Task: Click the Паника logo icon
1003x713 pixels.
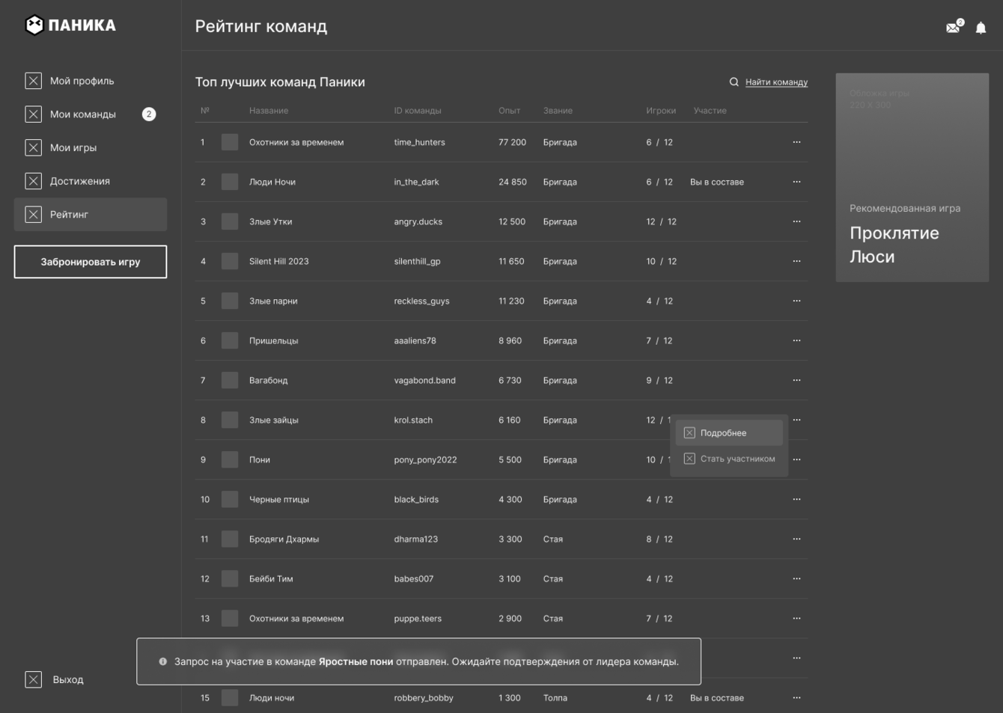Action: (x=34, y=25)
